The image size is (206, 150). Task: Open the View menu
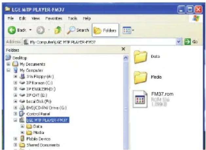(36, 18)
